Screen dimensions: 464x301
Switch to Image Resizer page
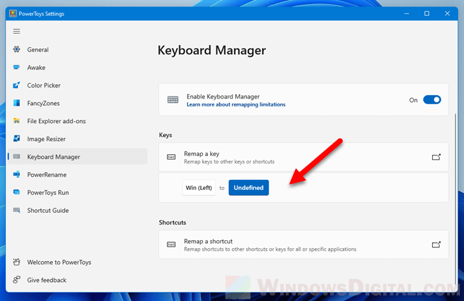[78, 139]
